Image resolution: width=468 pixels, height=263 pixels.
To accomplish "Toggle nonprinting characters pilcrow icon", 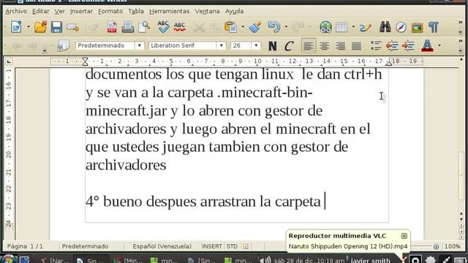I will click(x=434, y=27).
